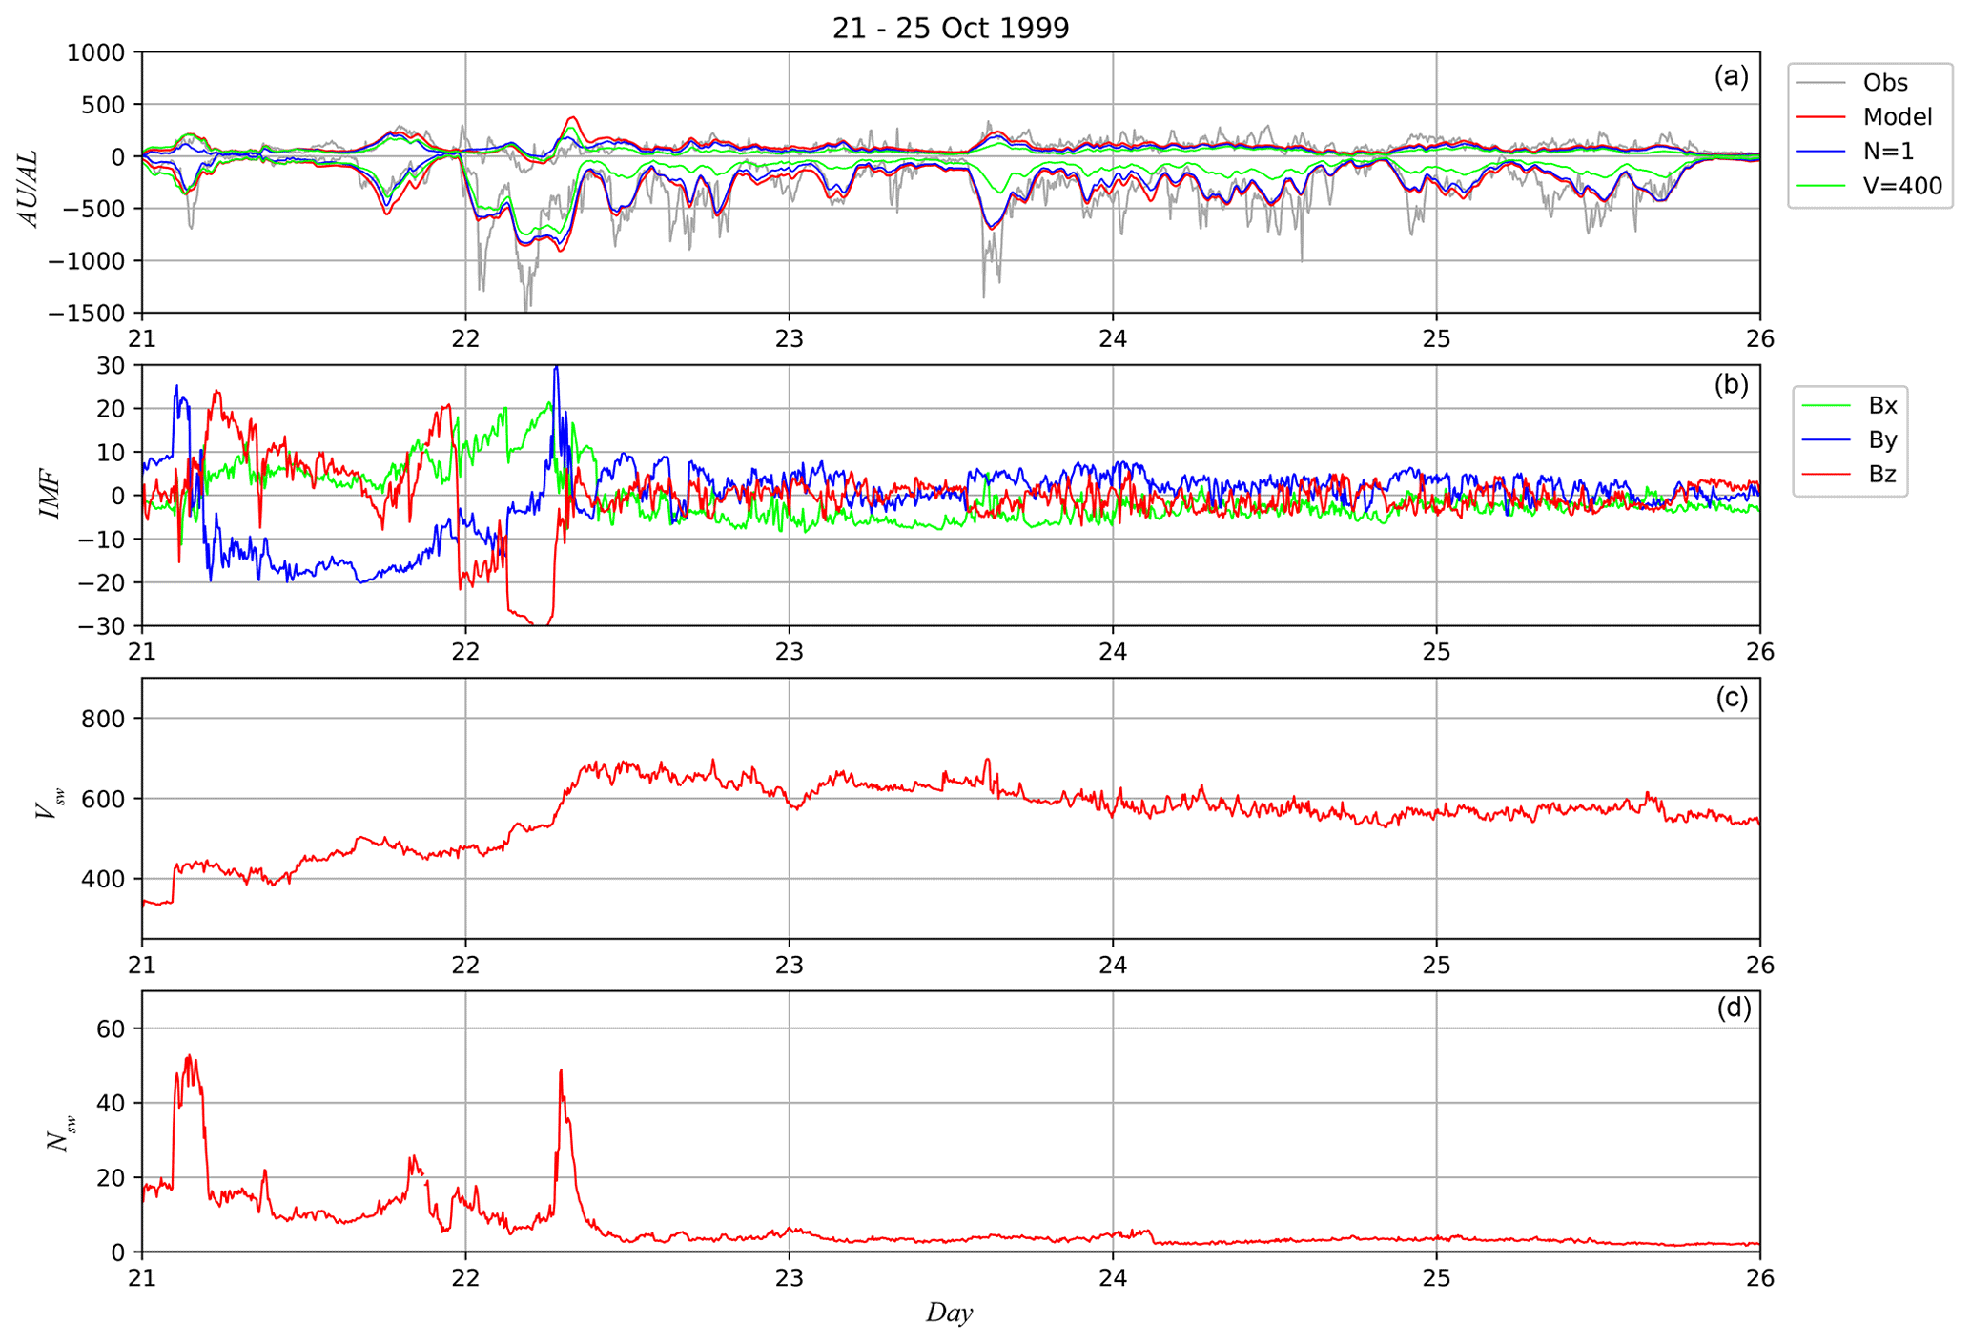
Task: Click the IMF y-axis label
Action: pos(49,496)
